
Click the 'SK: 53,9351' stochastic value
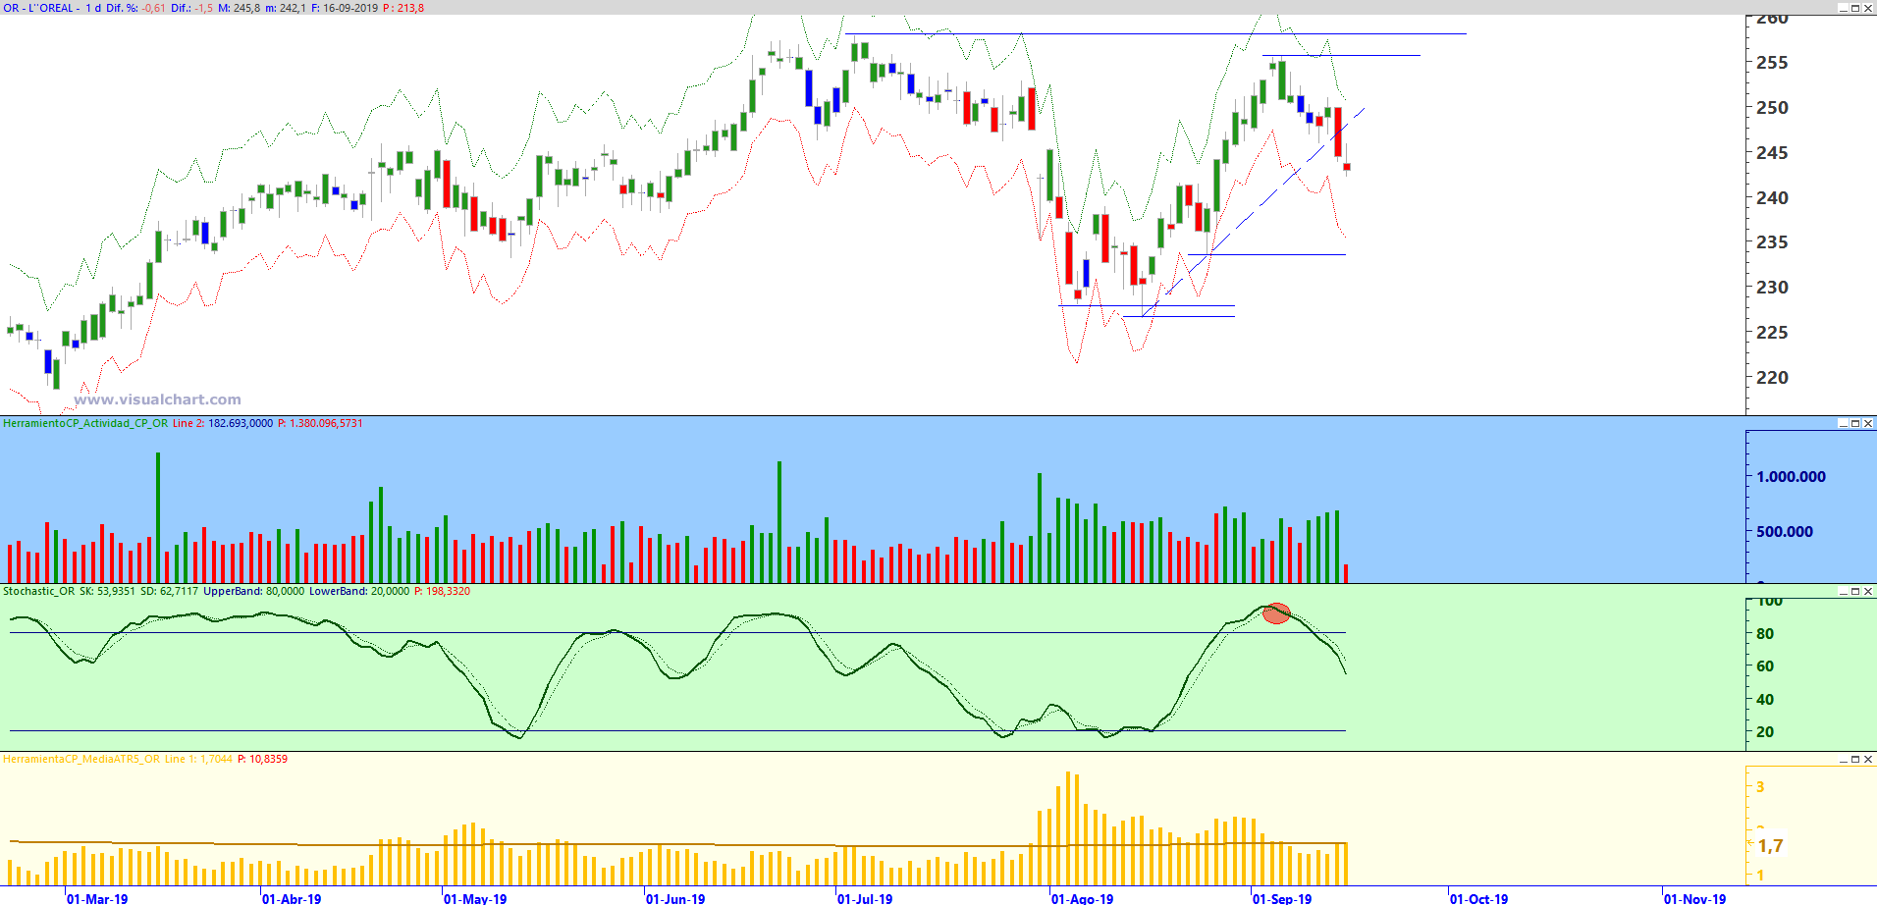[x=107, y=591]
